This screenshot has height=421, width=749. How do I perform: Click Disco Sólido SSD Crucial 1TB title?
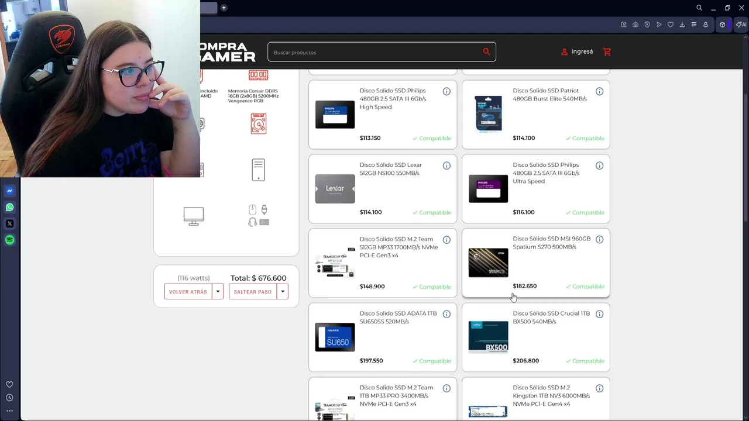(x=551, y=318)
